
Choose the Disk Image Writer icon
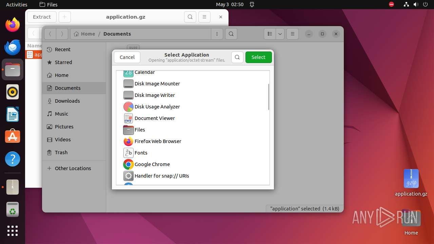coord(129,95)
